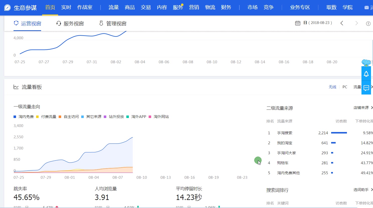Click 下单转化率 column header in 二级流量来源
Screen dimensions: 373x208
[364, 121]
